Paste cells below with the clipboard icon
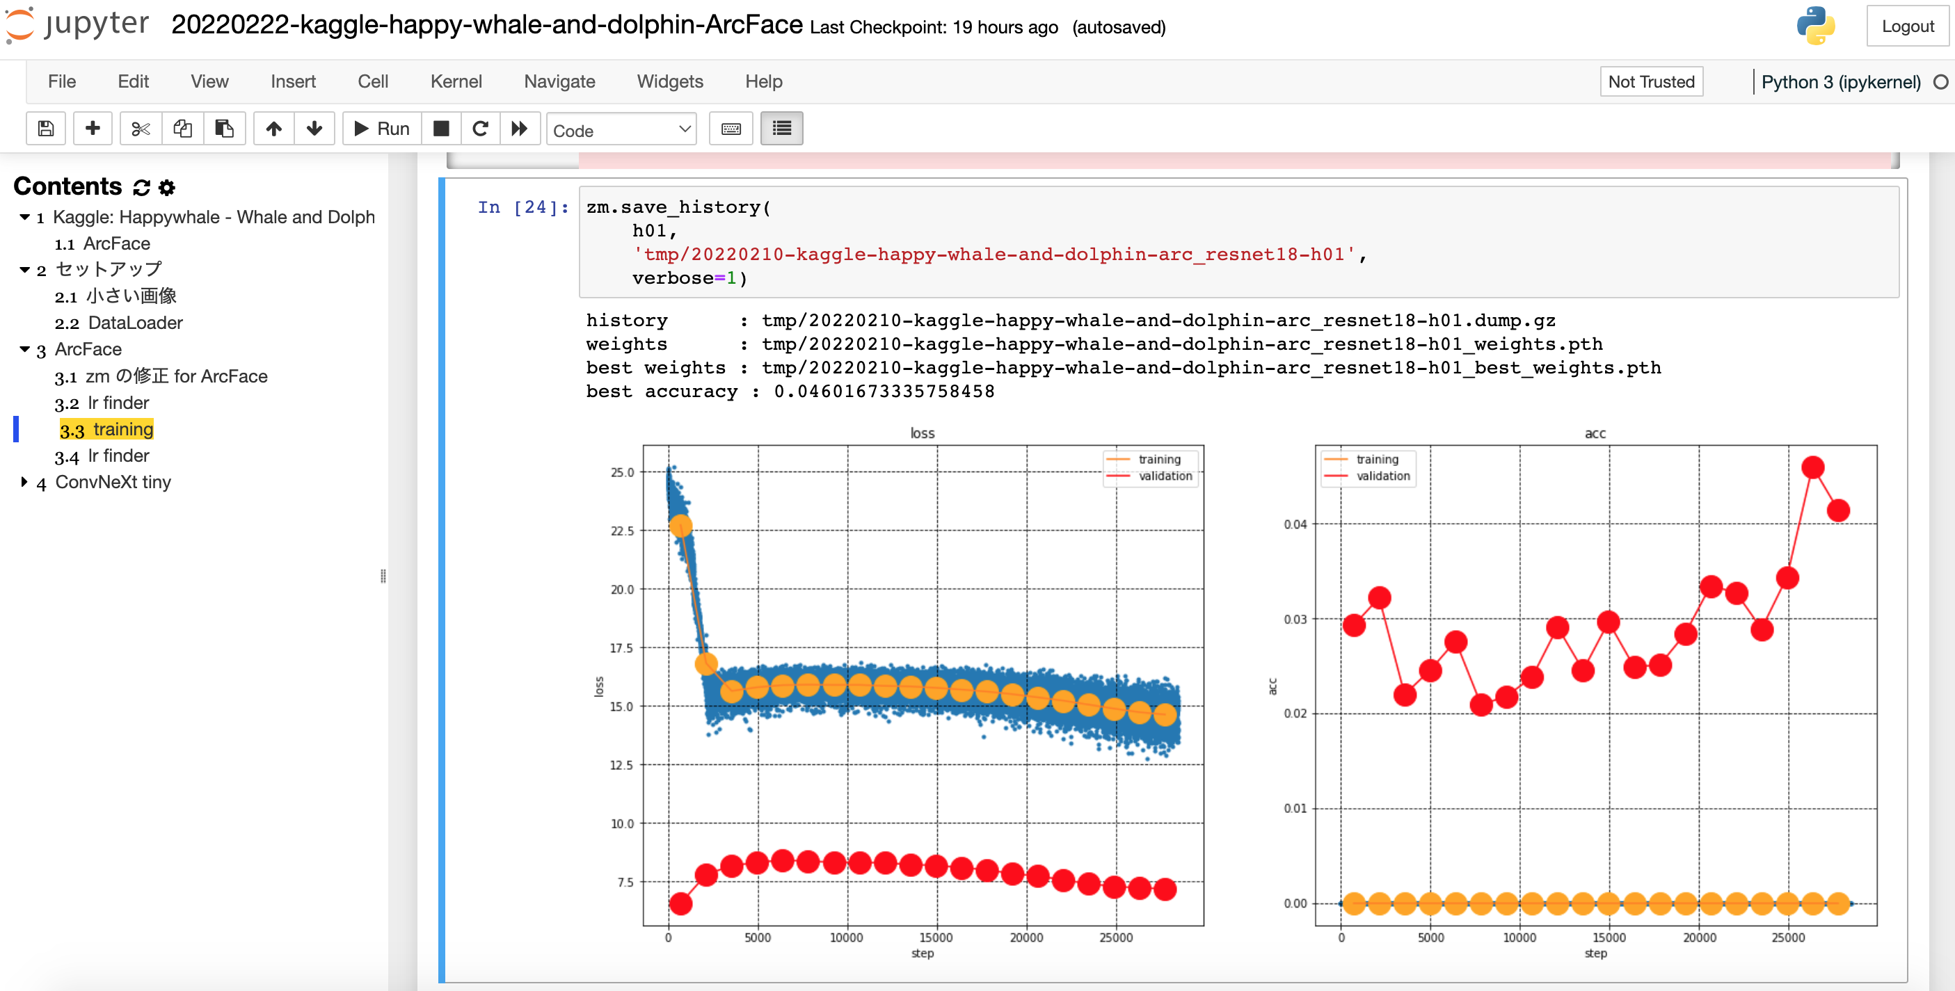This screenshot has width=1955, height=991. tap(224, 129)
